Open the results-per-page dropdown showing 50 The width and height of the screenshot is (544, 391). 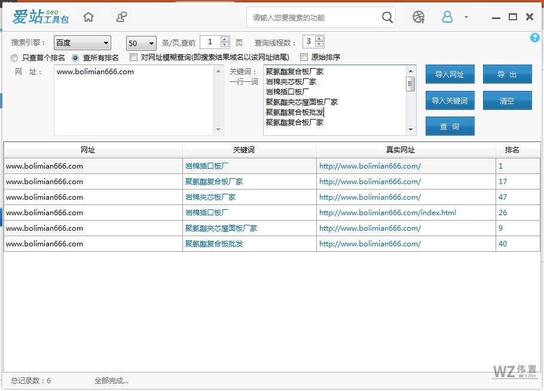tap(140, 42)
